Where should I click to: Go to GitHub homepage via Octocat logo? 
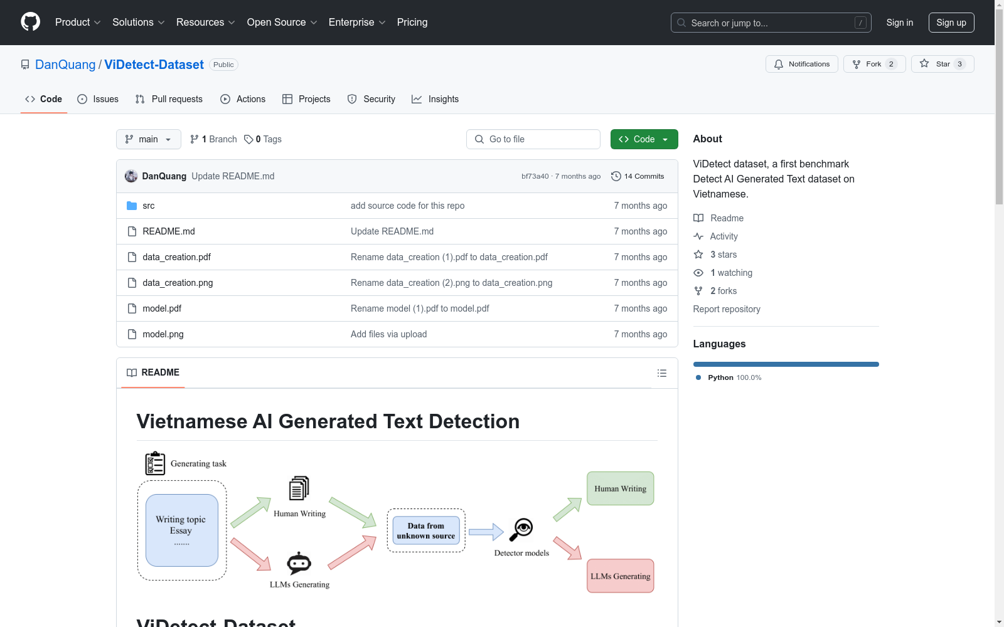[x=30, y=22]
